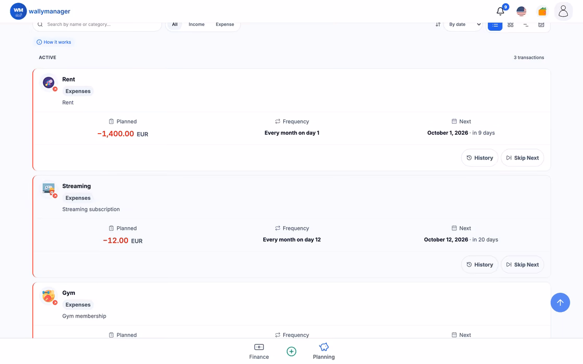This screenshot has height=364, width=583.
Task: Select the All filter tab
Action: (175, 24)
